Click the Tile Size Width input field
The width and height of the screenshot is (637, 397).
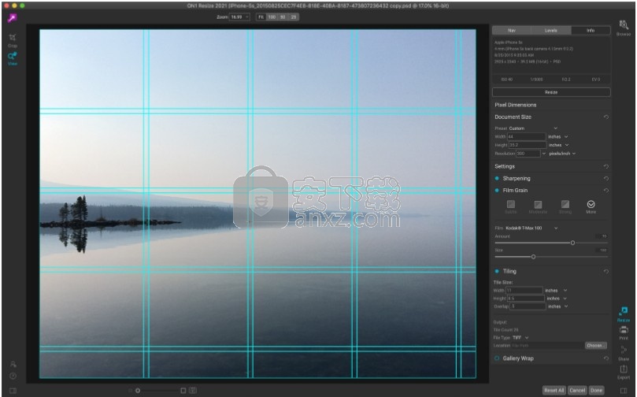click(524, 291)
